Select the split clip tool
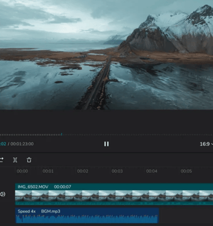The width and height of the screenshot is (213, 226). 15,160
